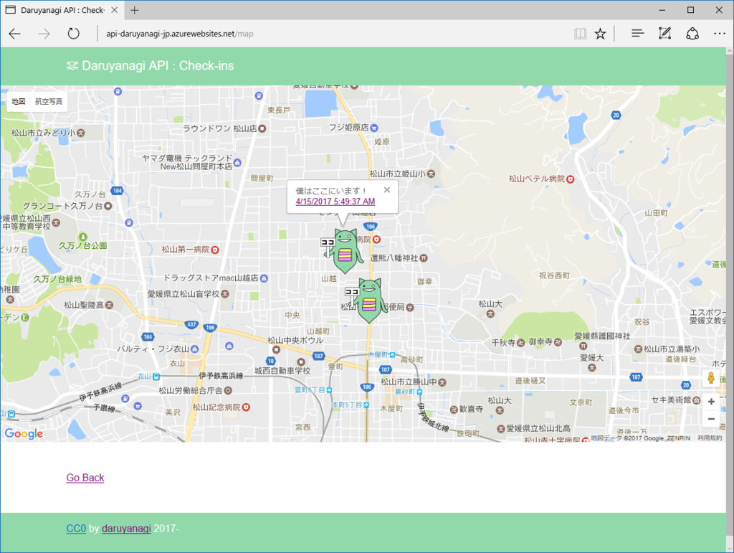This screenshot has width=734, height=553.
Task: Open the 4/15/2017 5:49:37 AM link
Action: click(x=335, y=202)
